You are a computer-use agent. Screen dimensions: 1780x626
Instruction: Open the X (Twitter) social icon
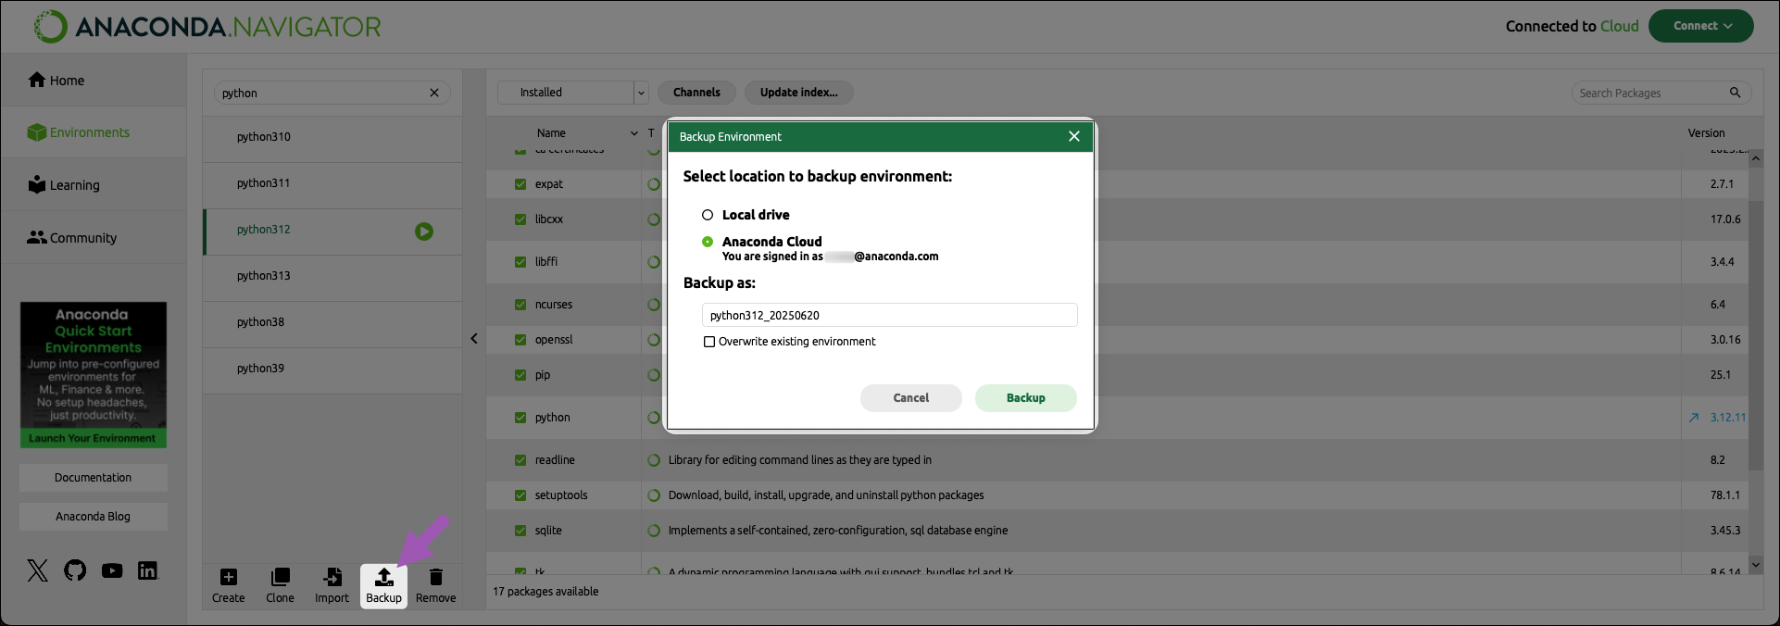coord(38,570)
